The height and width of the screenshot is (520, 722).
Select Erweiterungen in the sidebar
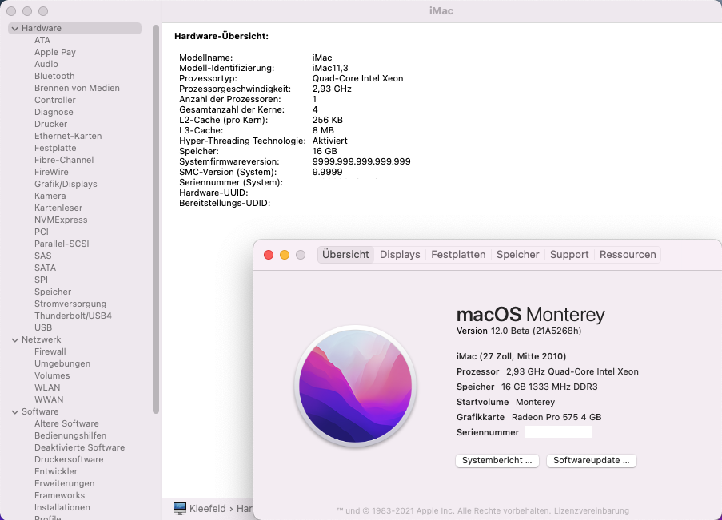pos(64,482)
